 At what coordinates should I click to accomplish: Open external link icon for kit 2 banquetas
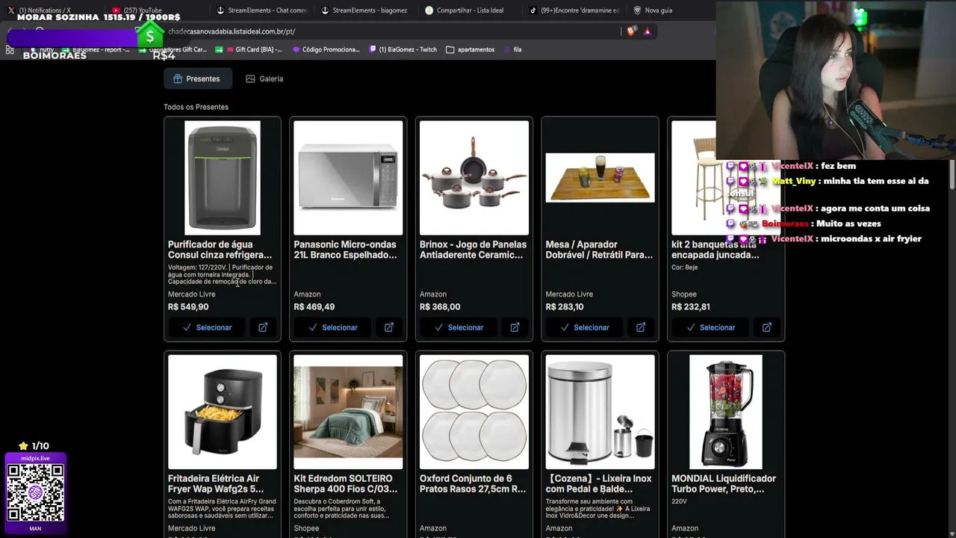767,327
